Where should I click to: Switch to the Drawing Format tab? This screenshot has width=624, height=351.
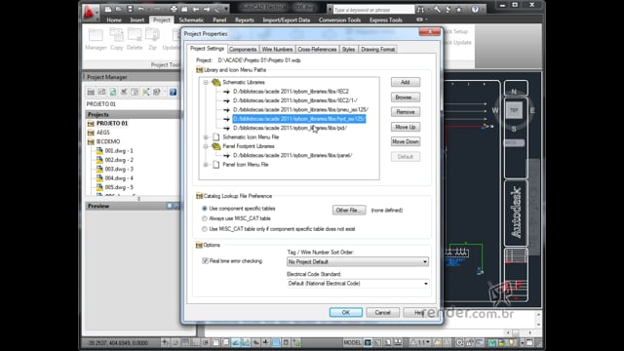(x=377, y=50)
